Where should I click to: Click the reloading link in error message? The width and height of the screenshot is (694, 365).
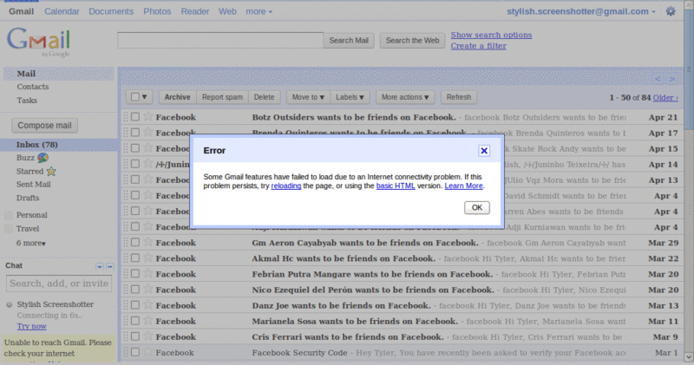[286, 186]
